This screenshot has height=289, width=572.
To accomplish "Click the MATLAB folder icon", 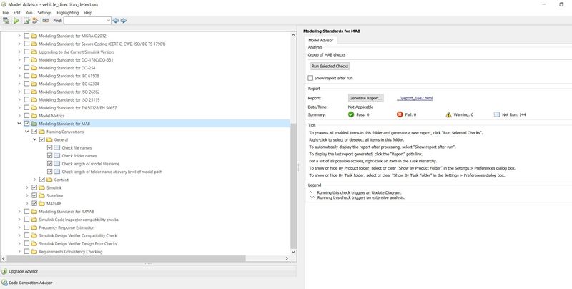I will pos(42,204).
